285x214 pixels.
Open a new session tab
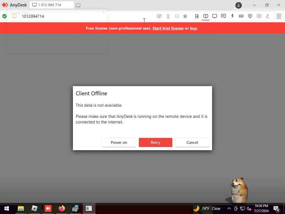[x=78, y=5]
